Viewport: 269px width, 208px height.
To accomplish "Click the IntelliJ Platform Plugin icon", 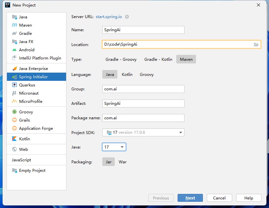I will pyautogui.click(x=14, y=58).
